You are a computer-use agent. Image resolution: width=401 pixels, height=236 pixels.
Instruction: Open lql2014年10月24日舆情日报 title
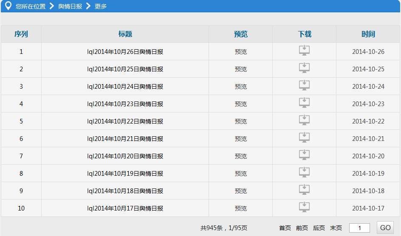[x=125, y=87]
